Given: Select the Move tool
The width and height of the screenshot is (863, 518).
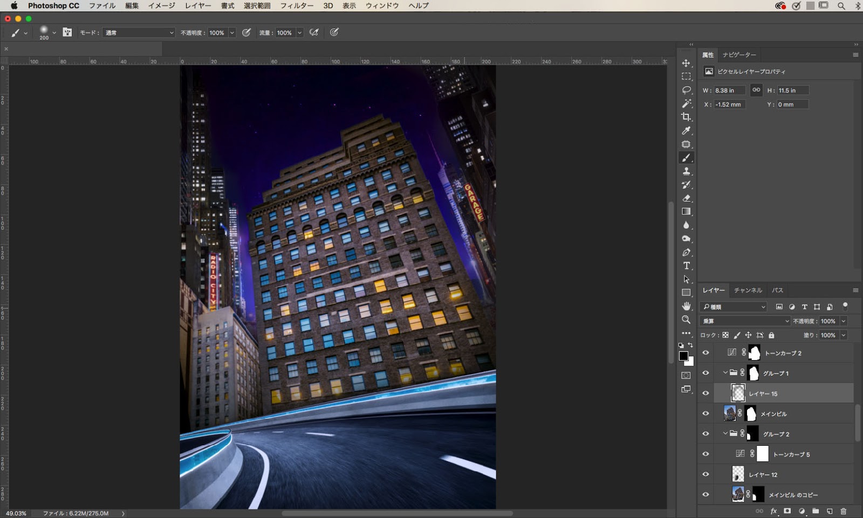Looking at the screenshot, I should click(686, 63).
